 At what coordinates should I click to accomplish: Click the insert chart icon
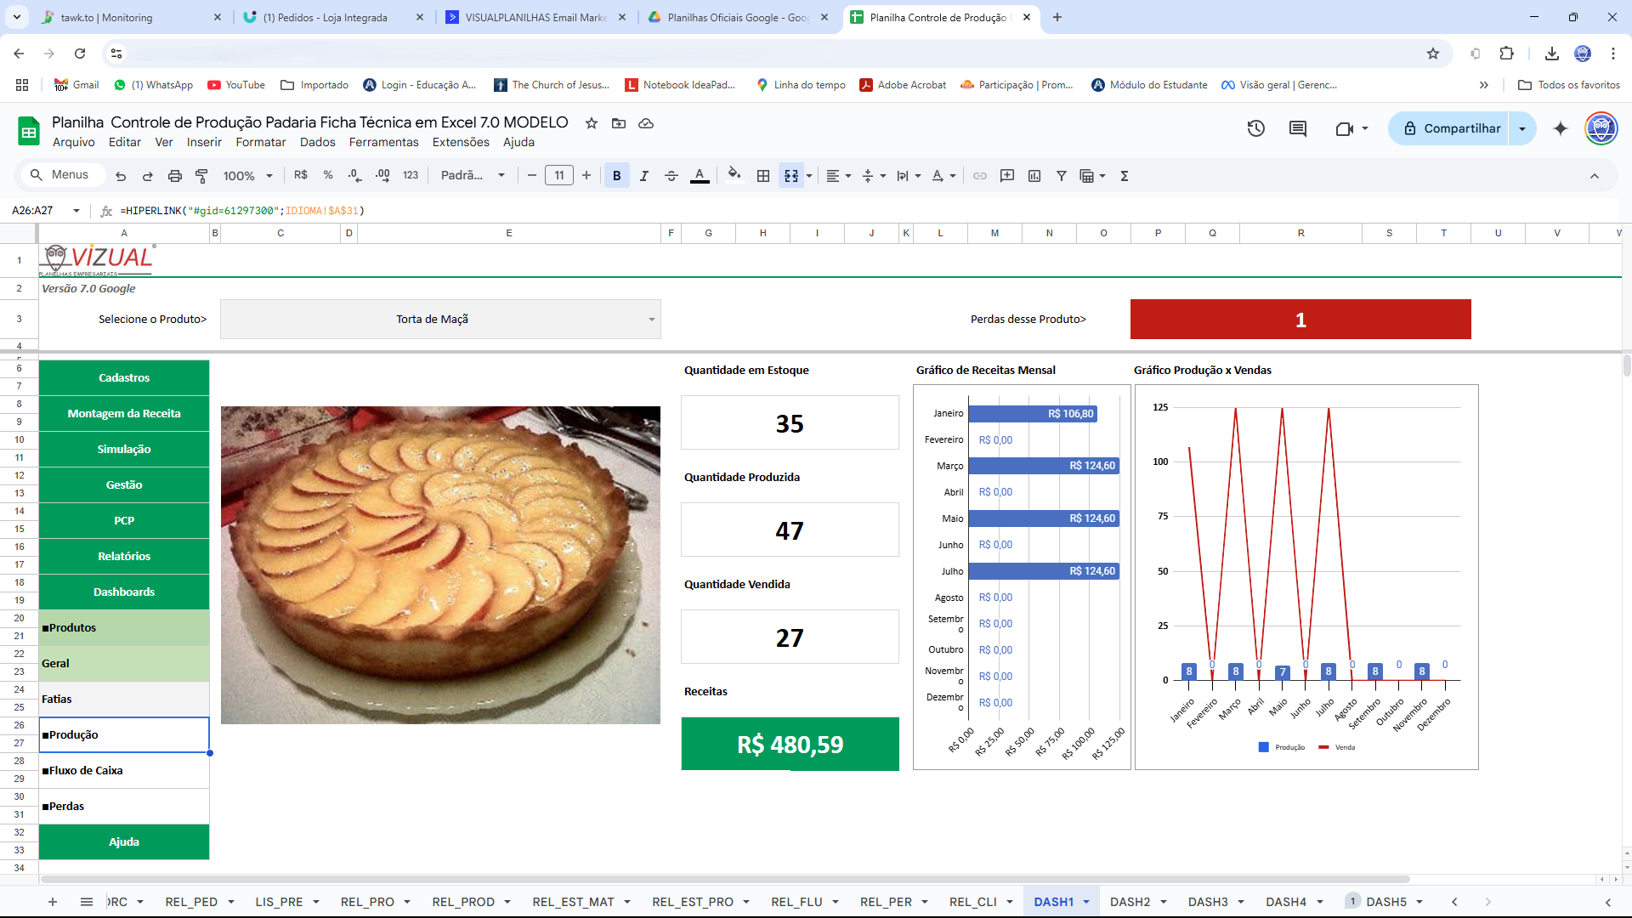coord(1034,176)
